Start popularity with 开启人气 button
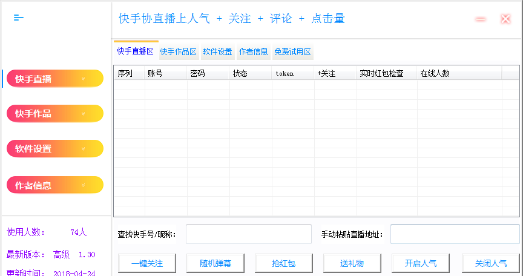The image size is (523, 276). coord(421,264)
